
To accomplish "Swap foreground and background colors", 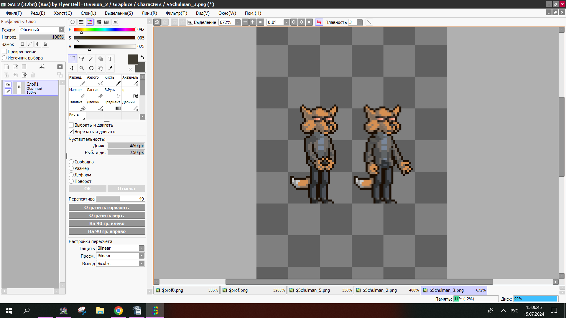I will [x=143, y=57].
